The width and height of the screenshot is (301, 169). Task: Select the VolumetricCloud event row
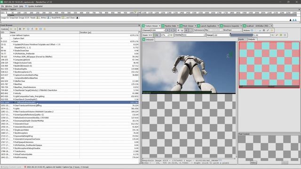click(70, 124)
